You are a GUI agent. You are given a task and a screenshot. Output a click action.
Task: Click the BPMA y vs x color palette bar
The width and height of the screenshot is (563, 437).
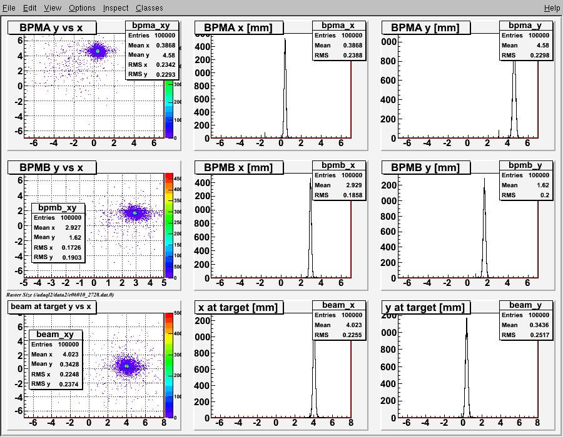coord(169,109)
